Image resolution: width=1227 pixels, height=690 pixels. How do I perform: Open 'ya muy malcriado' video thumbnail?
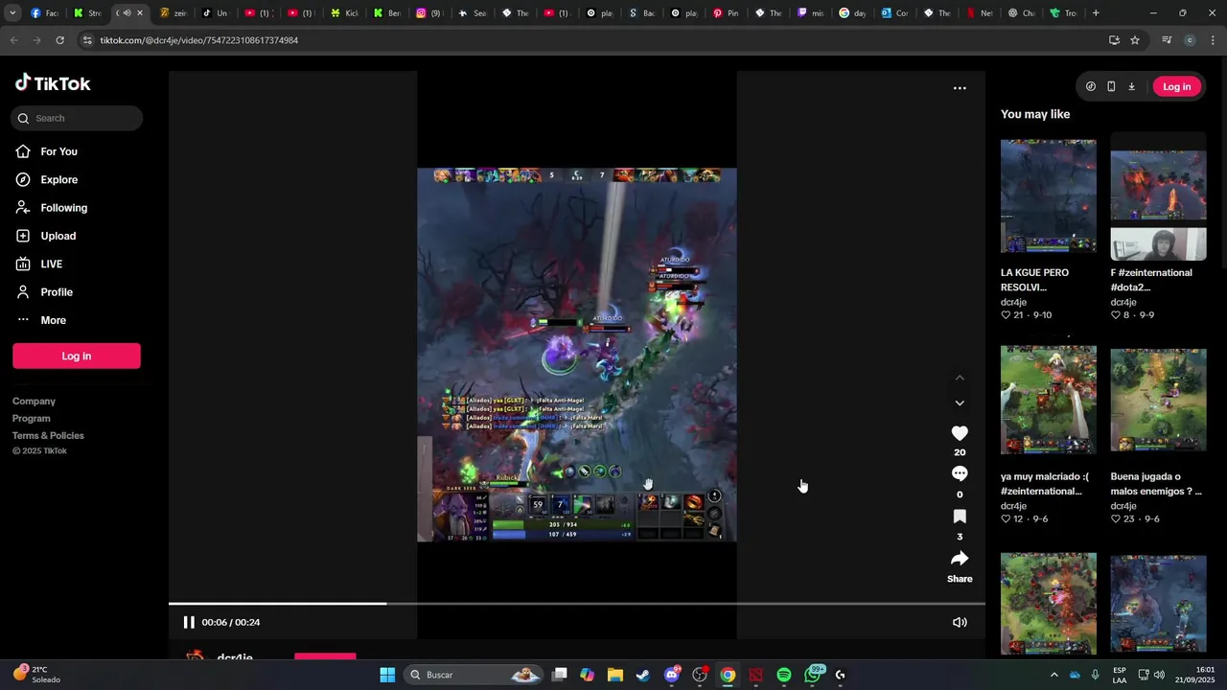1049,400
